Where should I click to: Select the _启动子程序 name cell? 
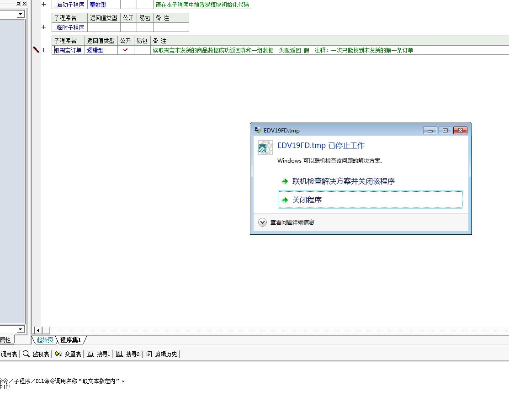click(x=69, y=5)
